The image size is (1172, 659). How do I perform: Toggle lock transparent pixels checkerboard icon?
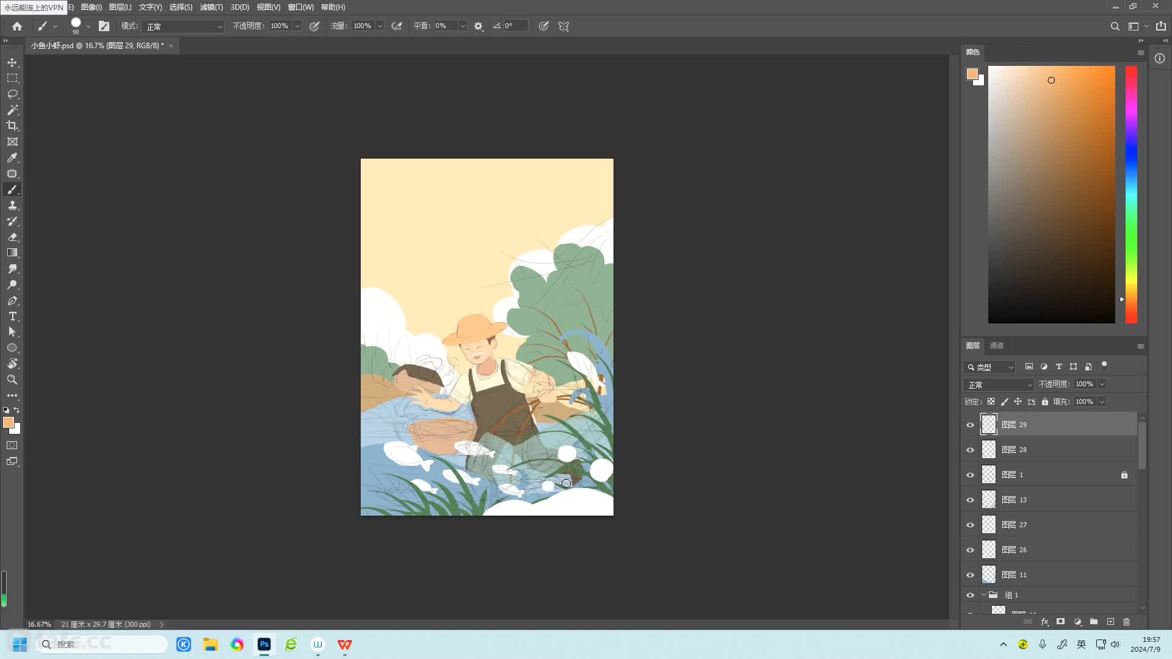pyautogui.click(x=991, y=402)
